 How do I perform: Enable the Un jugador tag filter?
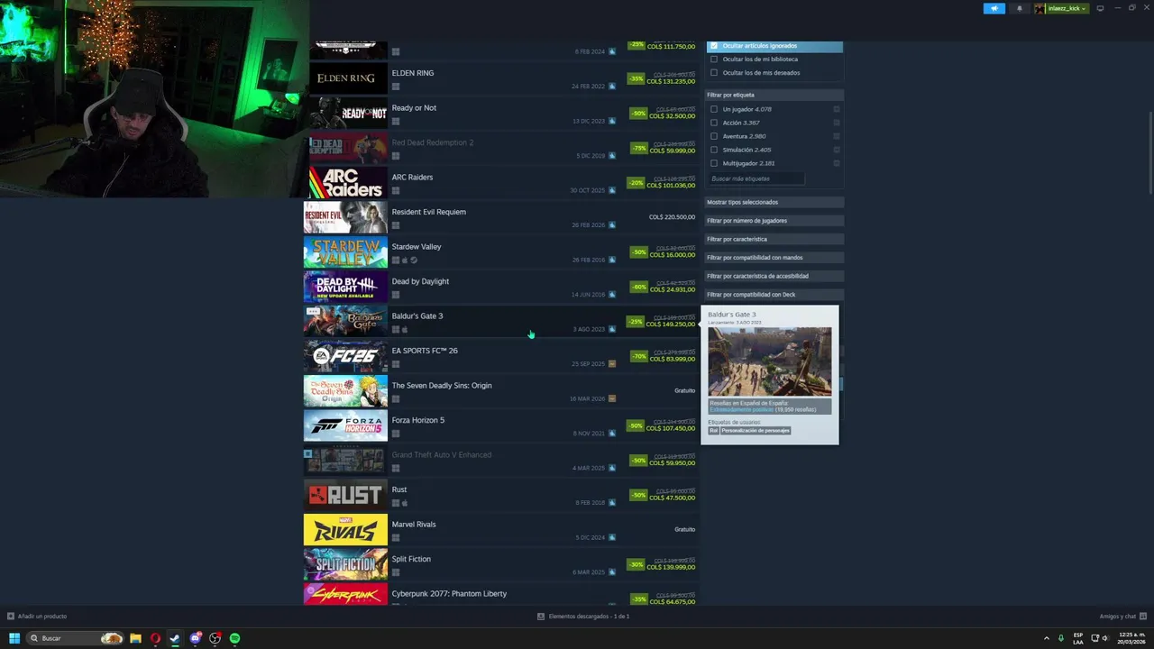(x=714, y=109)
